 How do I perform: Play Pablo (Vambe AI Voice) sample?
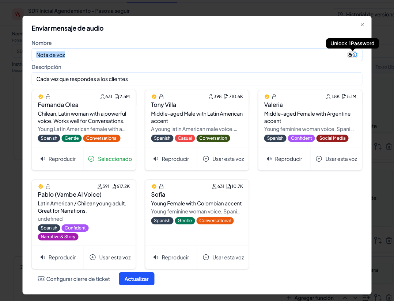[58, 258]
